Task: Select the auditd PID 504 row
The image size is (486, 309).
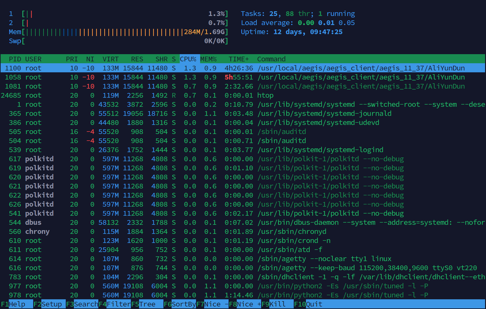Action: [x=243, y=141]
